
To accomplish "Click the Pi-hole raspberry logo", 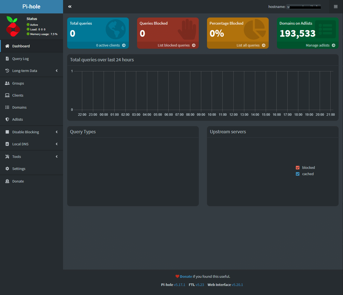I will [x=13, y=27].
